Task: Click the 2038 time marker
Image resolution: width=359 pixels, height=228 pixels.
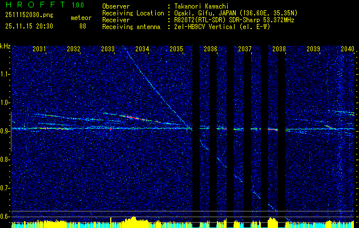Action: pyautogui.click(x=279, y=48)
